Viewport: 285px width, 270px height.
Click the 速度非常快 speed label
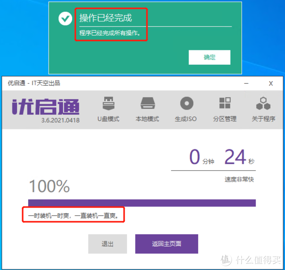point(239,179)
